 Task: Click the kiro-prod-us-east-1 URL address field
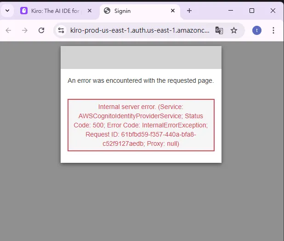pos(140,30)
